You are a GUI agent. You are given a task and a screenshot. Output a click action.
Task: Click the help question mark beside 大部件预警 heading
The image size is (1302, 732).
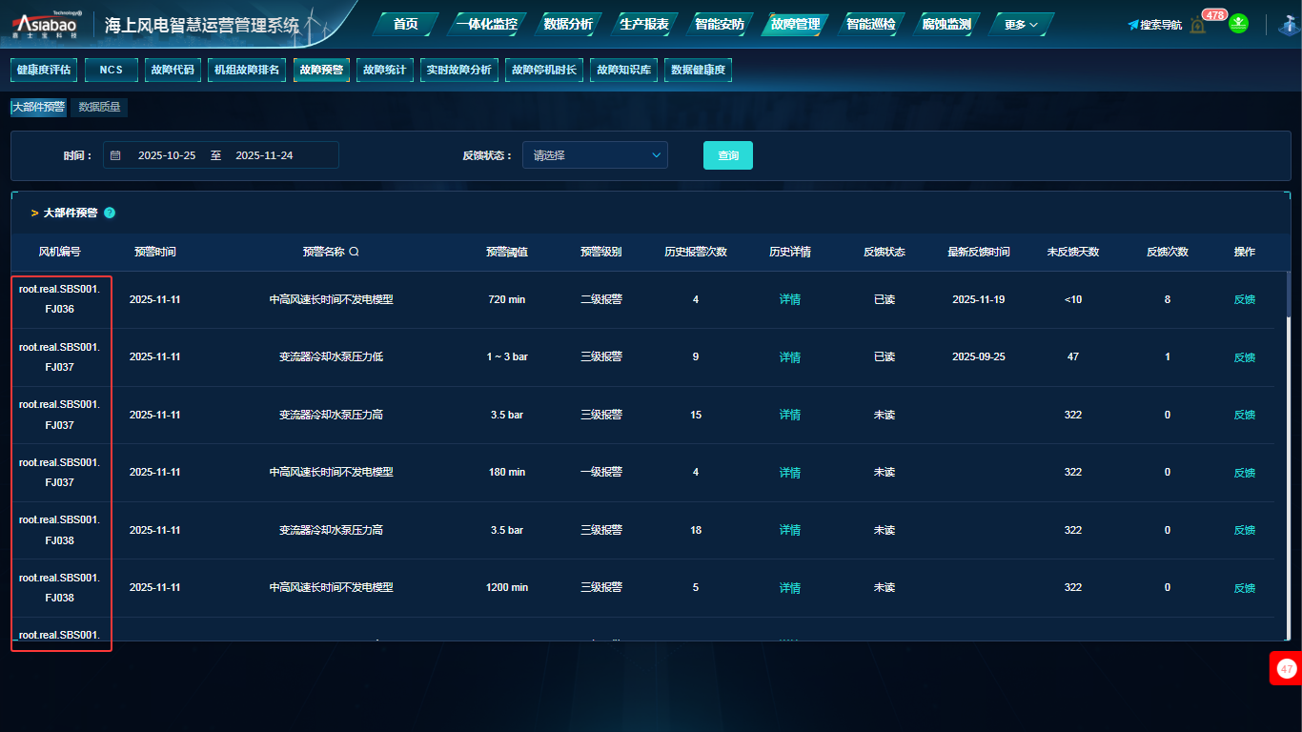click(x=110, y=213)
